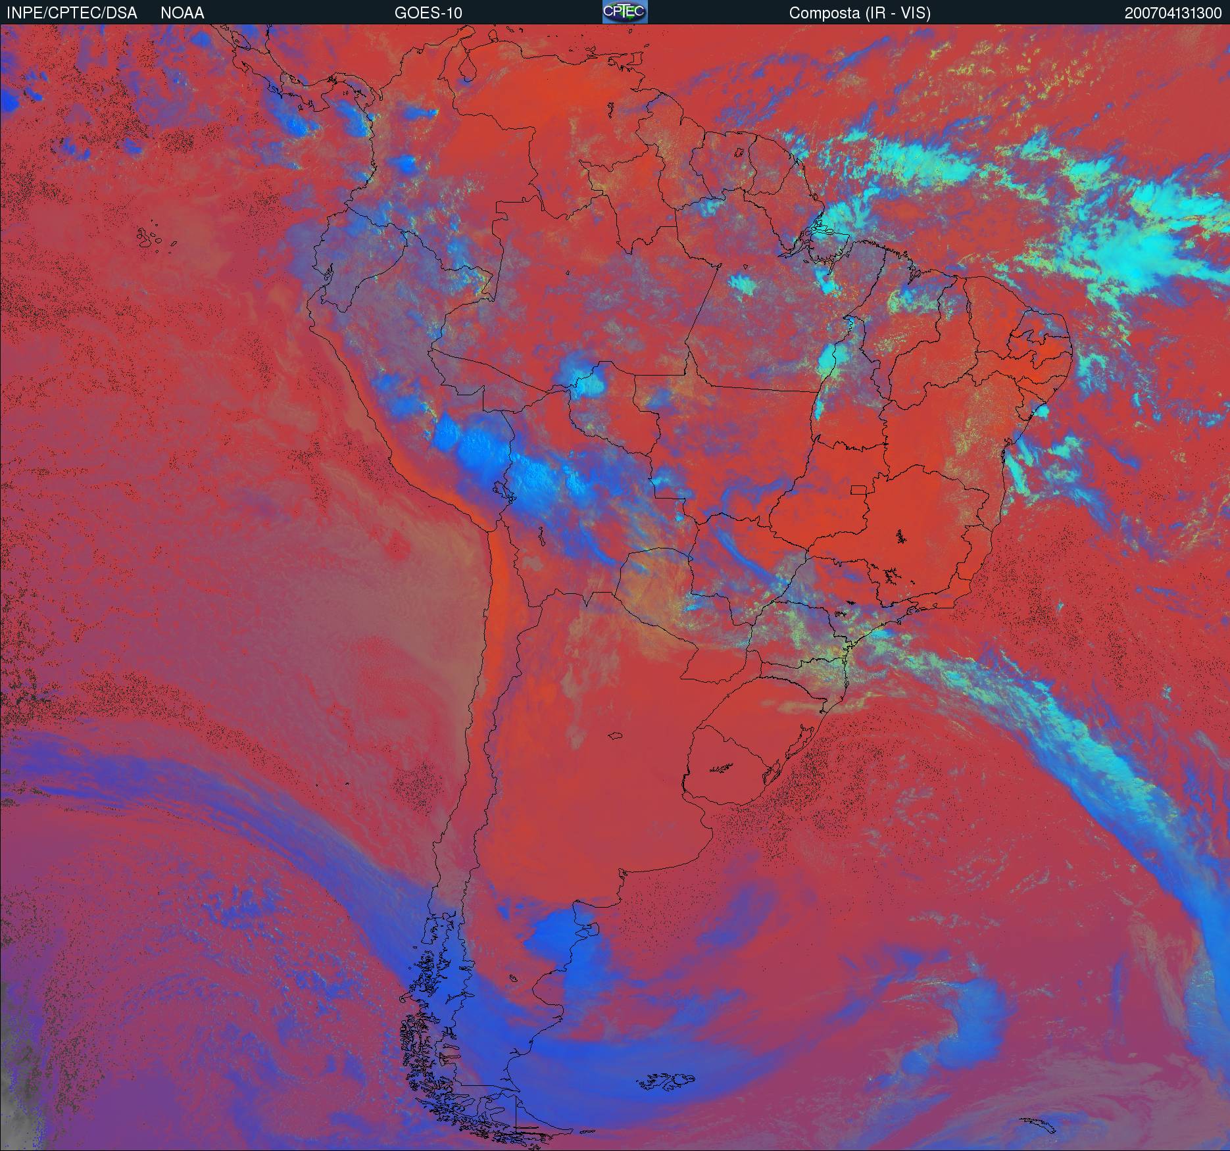This screenshot has height=1151, width=1230.
Task: Click the INPE/CPTEC/DSA header label
Action: pyautogui.click(x=72, y=12)
